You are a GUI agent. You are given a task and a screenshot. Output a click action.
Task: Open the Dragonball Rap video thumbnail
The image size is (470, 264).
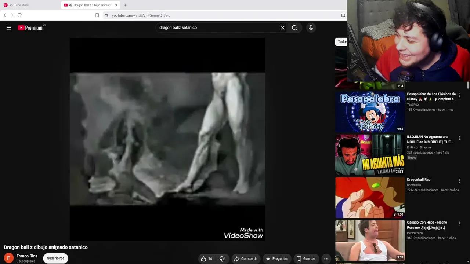370,197
